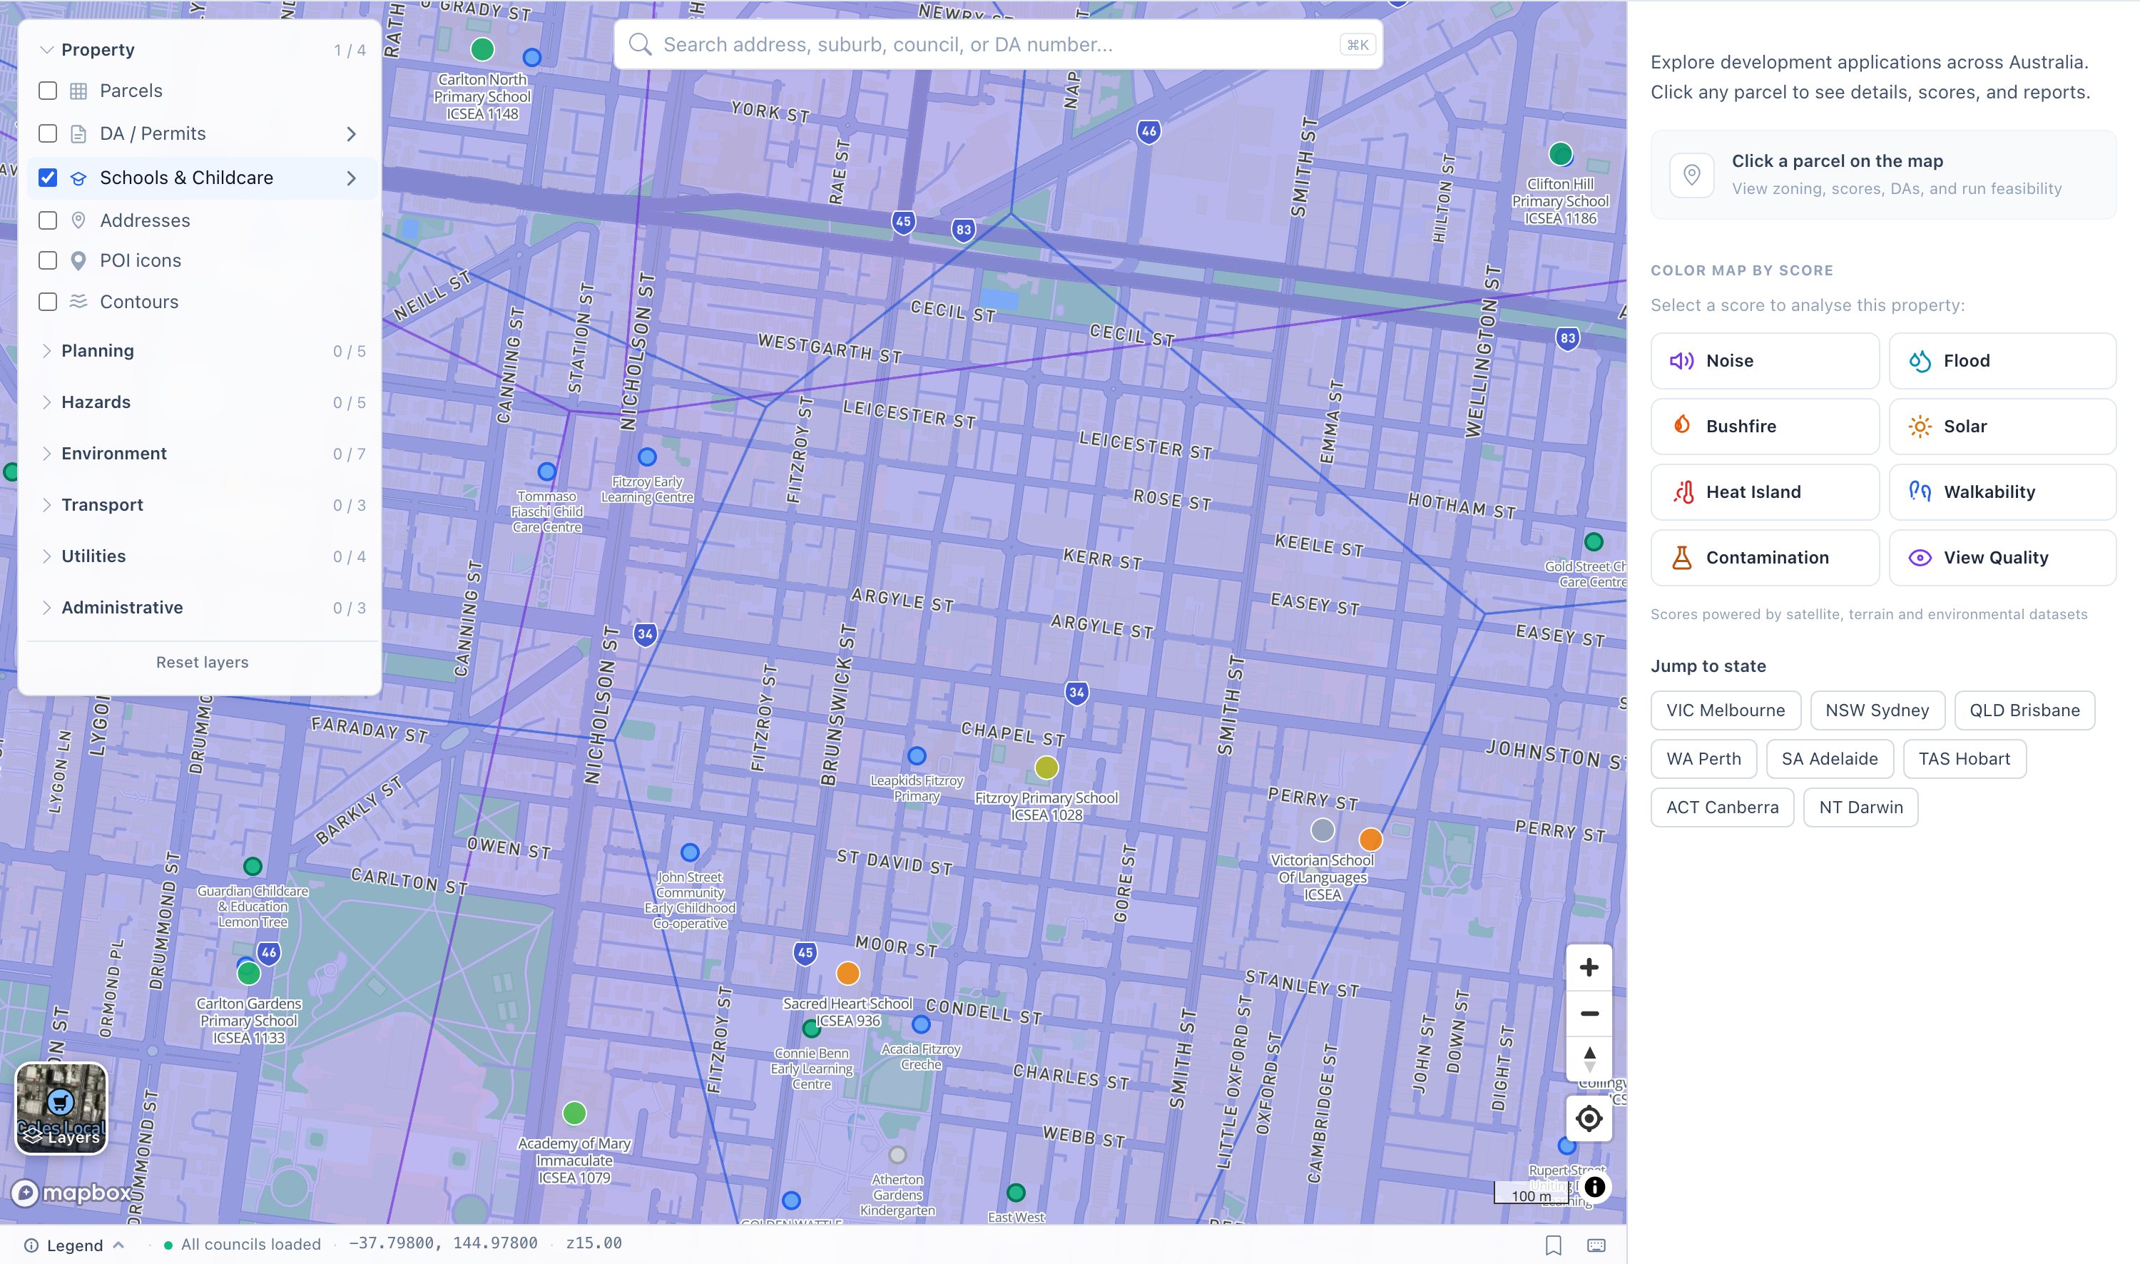2140x1264 pixels.
Task: Click the map zoom out minus button
Action: (x=1588, y=1014)
